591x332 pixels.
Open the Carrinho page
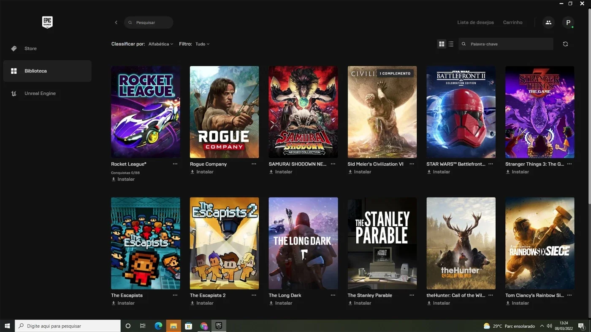pos(512,22)
